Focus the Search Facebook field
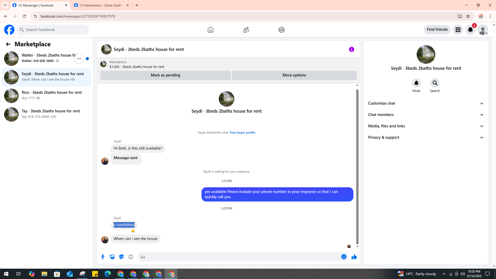Viewport: 496px width, 279px height. coord(53,30)
